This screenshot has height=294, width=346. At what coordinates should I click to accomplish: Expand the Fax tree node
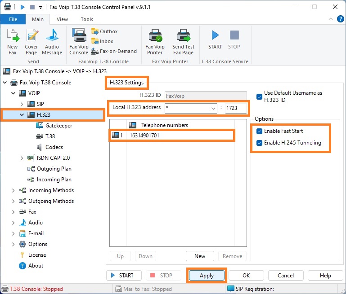pyautogui.click(x=13, y=212)
